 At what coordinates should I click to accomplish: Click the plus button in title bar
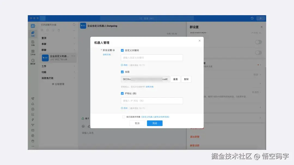pos(261,18)
